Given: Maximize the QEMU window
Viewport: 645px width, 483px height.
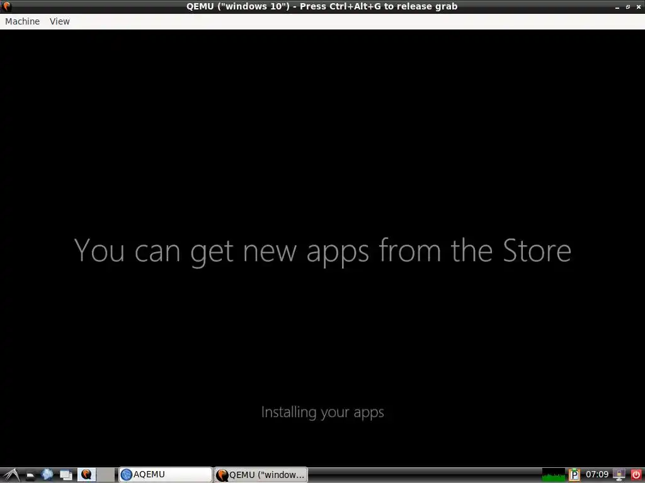Looking at the screenshot, I should [628, 7].
